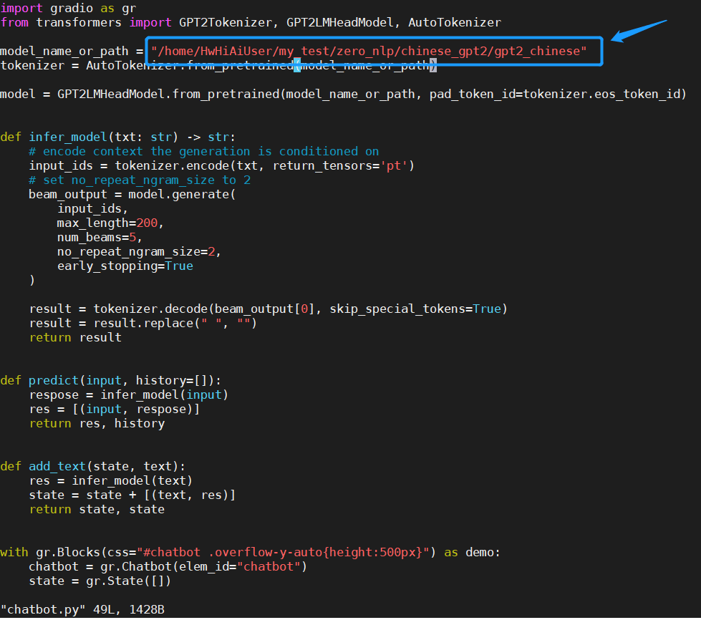This screenshot has width=701, height=620.
Task: Click the 'return res, history' statement
Action: 97,423
